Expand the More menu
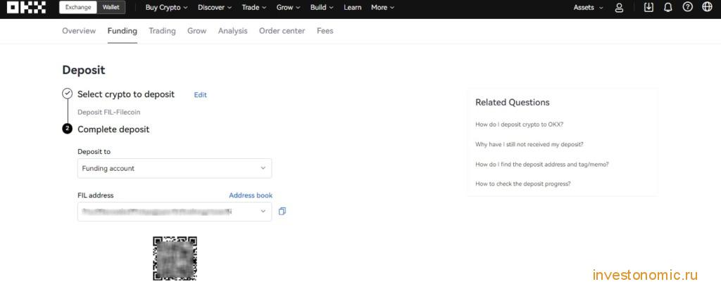The image size is (721, 289). coord(382,7)
